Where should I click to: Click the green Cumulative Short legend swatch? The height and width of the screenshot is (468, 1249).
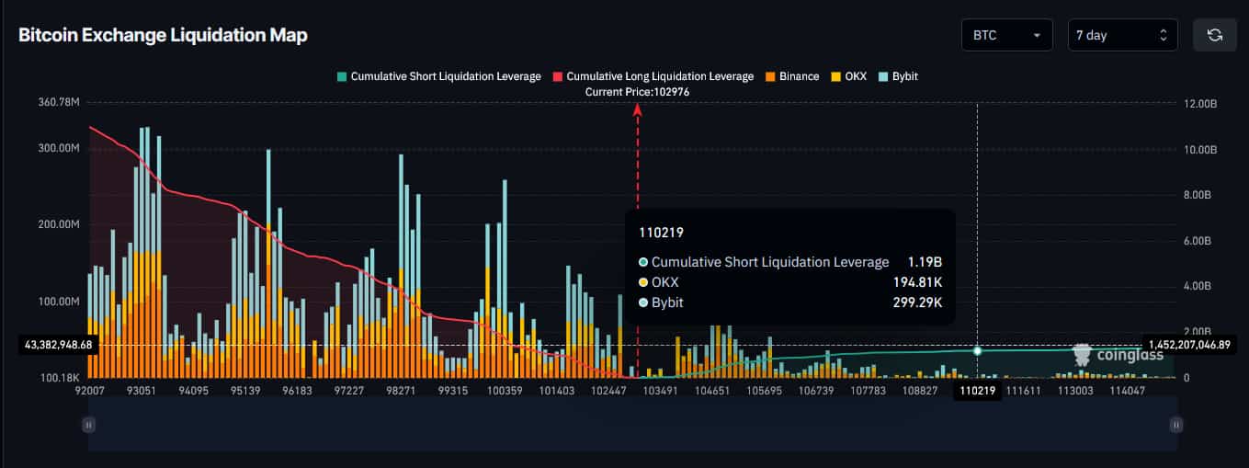pyautogui.click(x=343, y=76)
